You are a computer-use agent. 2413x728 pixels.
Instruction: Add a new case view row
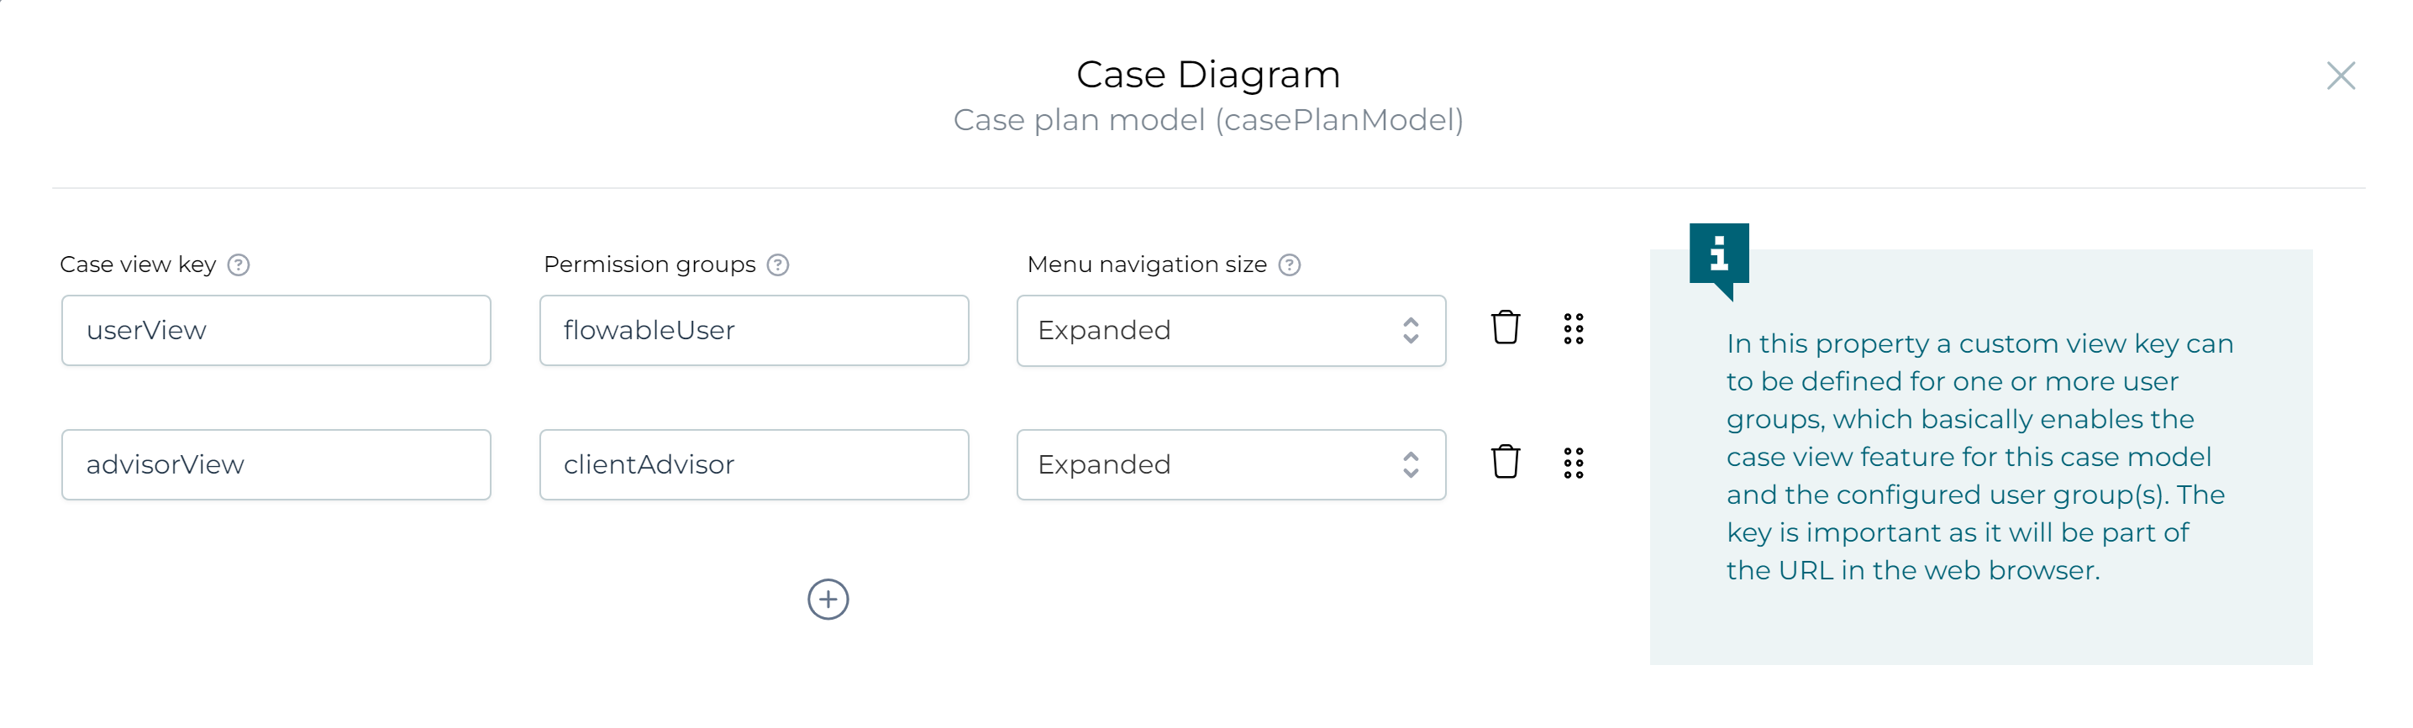[827, 599]
